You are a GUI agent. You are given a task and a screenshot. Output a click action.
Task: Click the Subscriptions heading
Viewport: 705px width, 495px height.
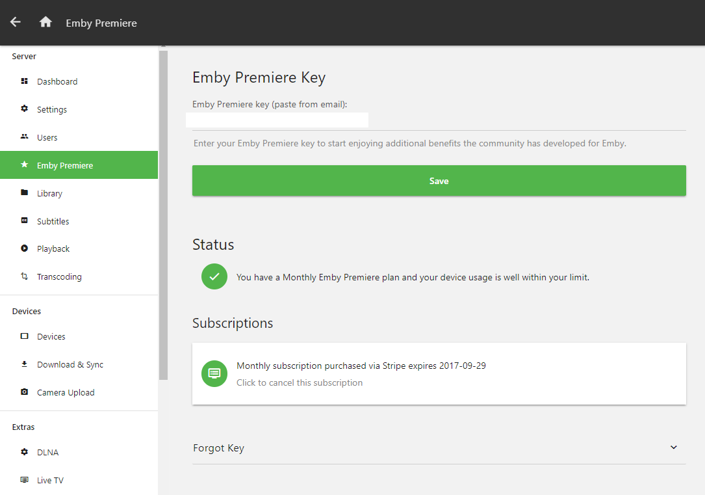click(x=233, y=323)
